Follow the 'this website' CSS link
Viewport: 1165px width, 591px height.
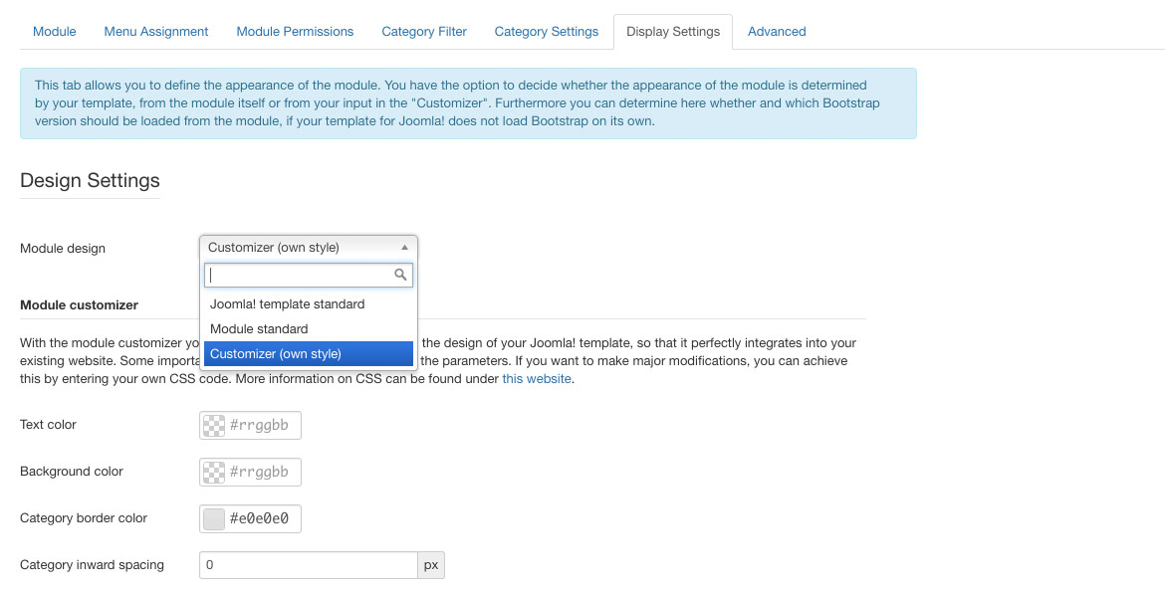point(537,379)
